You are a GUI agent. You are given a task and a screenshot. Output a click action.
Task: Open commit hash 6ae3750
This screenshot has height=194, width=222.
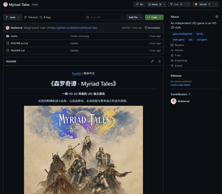[x=126, y=28]
